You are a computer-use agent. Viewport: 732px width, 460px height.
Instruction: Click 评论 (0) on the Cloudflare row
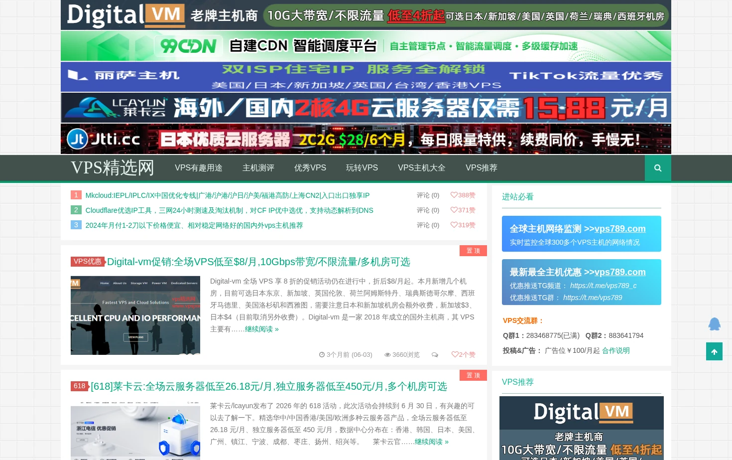pyautogui.click(x=428, y=210)
